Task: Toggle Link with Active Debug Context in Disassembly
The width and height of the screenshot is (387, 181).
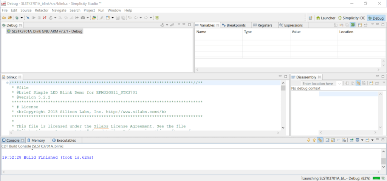Action: [358, 83]
